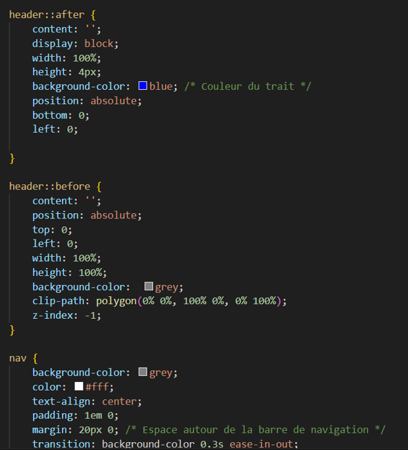Click the 'bottom' property name

pos(50,115)
